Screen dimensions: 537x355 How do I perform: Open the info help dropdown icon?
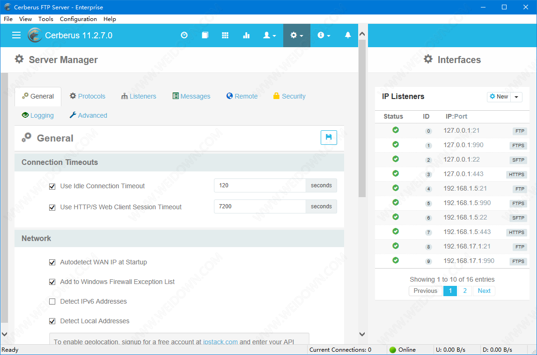tap(324, 35)
